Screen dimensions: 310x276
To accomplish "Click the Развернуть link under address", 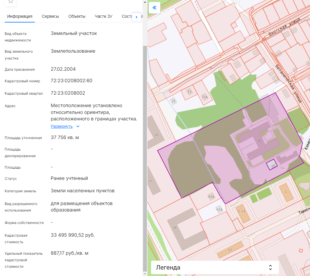I will 62,126.
